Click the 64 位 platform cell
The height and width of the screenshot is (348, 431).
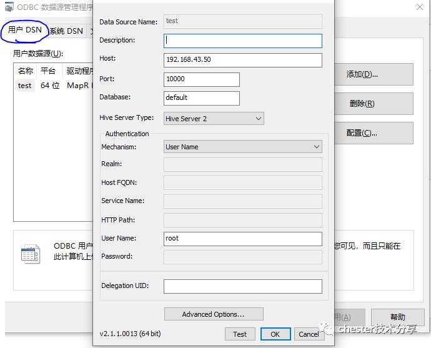point(50,86)
